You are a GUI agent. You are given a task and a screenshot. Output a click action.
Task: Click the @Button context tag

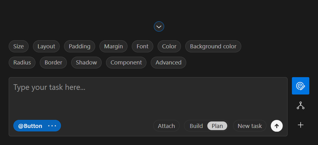tap(30, 126)
